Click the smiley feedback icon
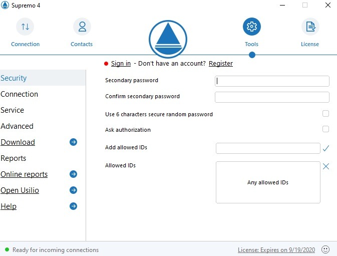The width and height of the screenshot is (337, 256). point(325,249)
